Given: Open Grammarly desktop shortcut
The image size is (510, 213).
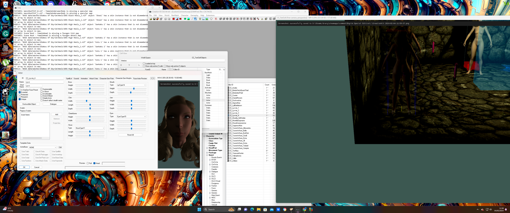Looking at the screenshot, I should click(x=6, y=35).
